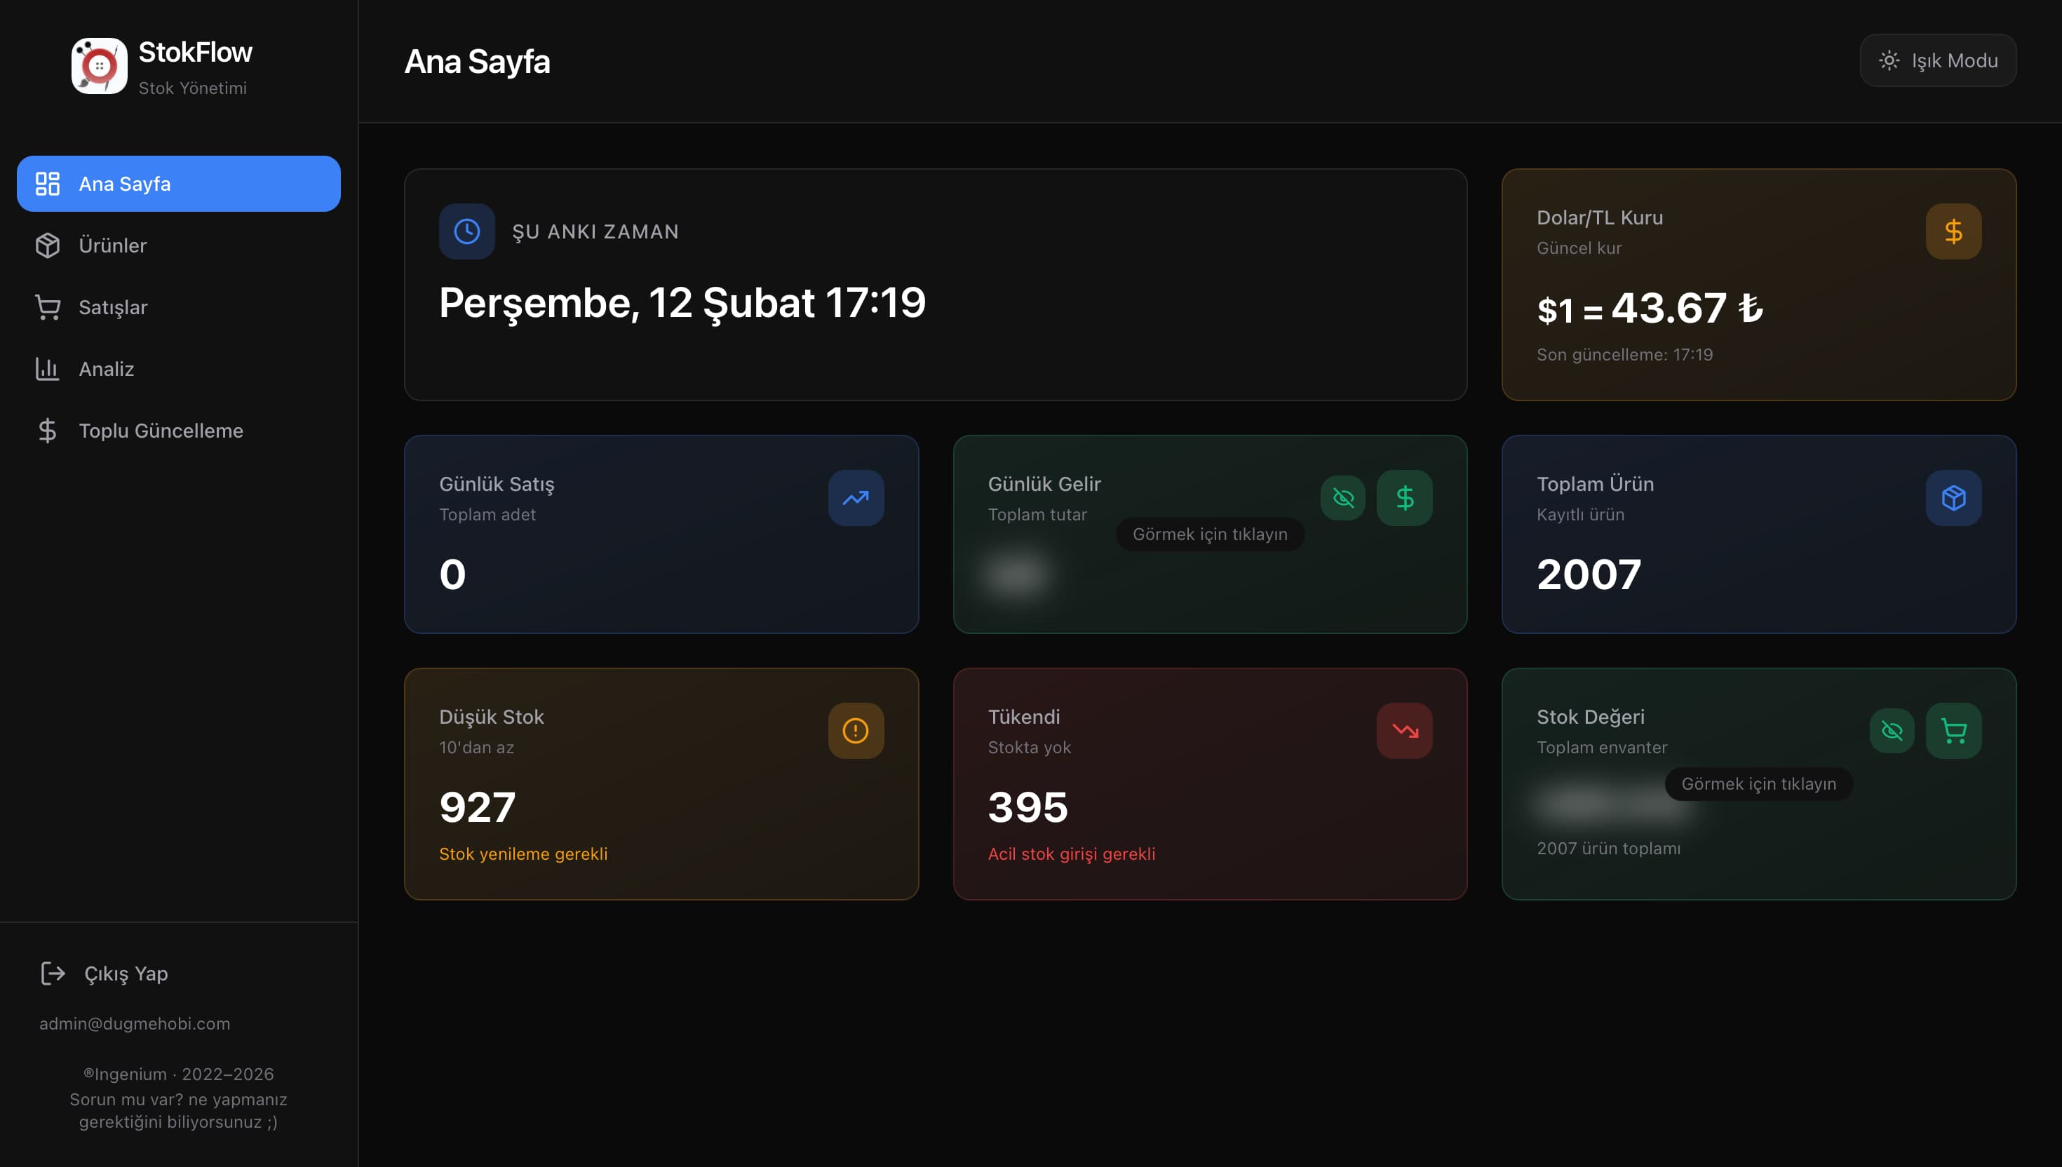Open Analiz section in sidebar
Image resolution: width=2062 pixels, height=1167 pixels.
tap(106, 369)
